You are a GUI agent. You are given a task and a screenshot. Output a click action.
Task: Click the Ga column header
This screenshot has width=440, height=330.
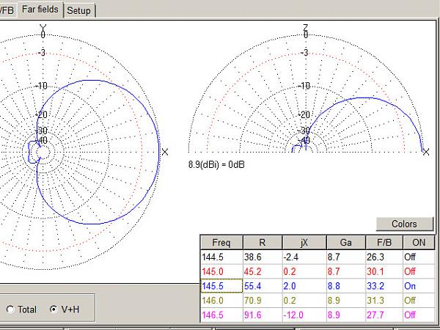click(345, 243)
